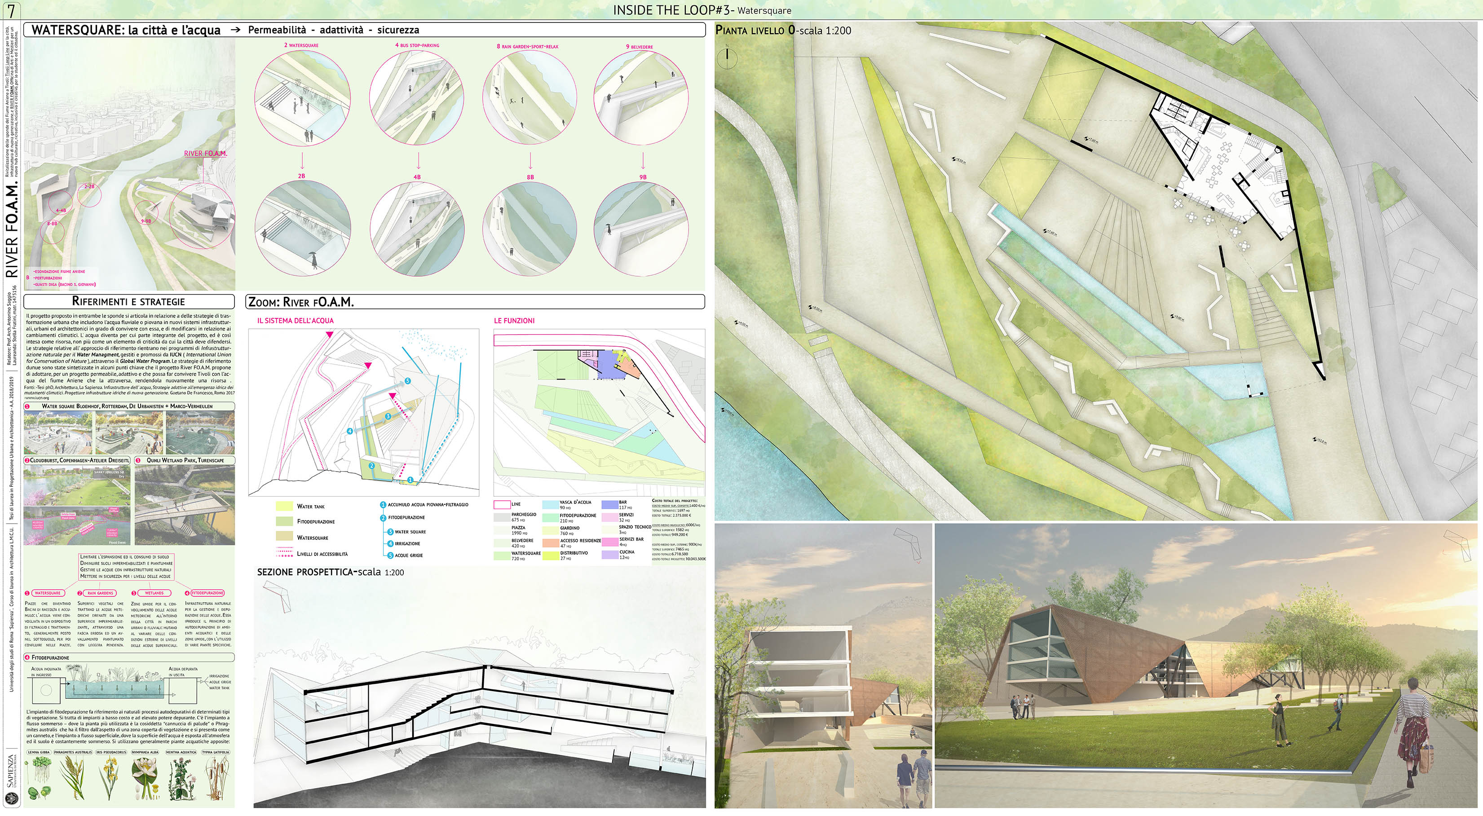Screen dimensions: 1483x816
Task: Click the Riferimenti e Strategie header
Action: point(129,301)
